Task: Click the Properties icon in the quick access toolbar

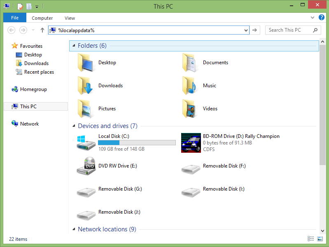Action: [20, 6]
